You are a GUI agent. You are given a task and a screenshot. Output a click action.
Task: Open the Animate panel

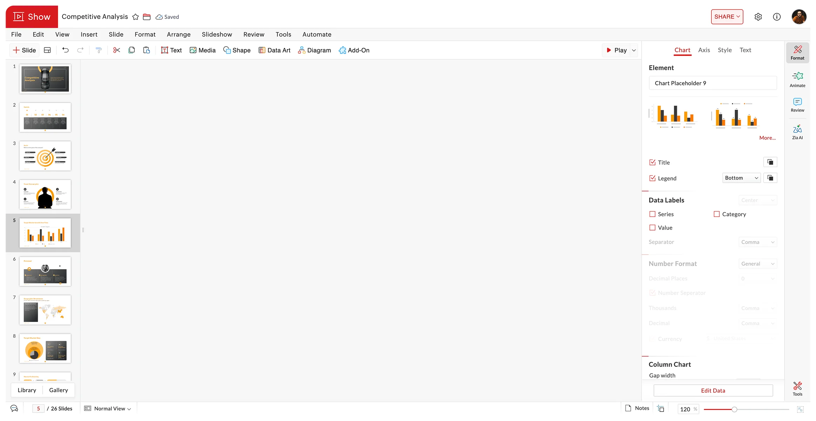point(797,79)
